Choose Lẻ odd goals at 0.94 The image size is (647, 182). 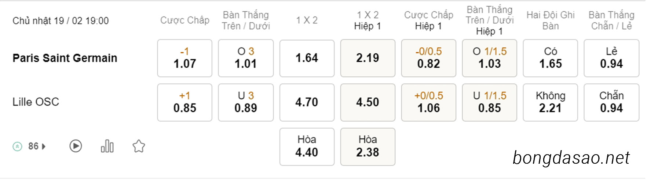pos(611,58)
